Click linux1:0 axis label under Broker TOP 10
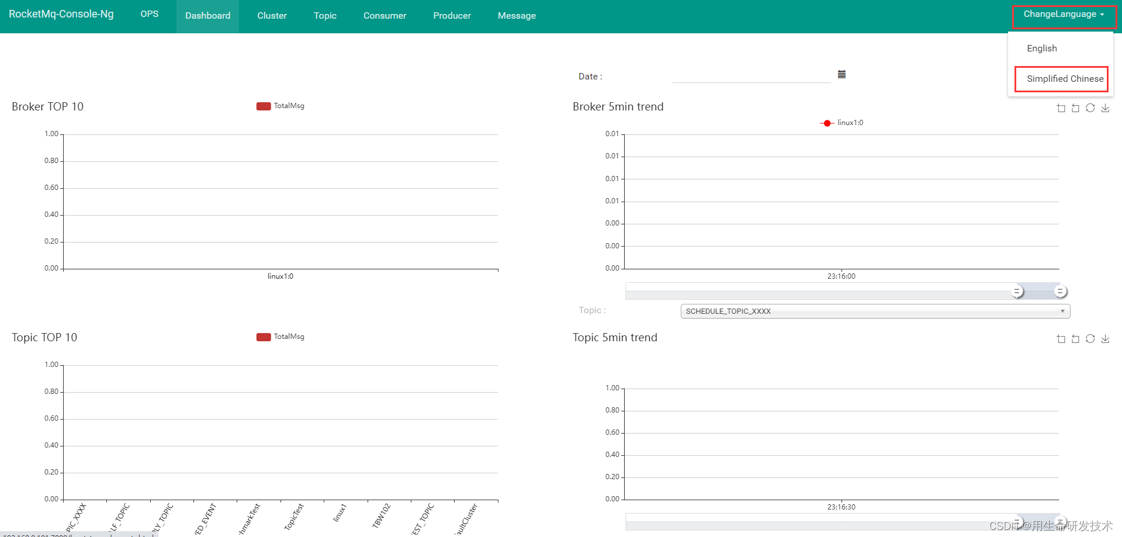Viewport: 1122px width, 537px height. click(280, 276)
